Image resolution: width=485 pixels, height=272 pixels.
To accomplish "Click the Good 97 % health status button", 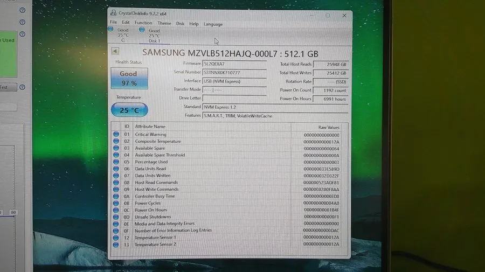I will point(129,78).
